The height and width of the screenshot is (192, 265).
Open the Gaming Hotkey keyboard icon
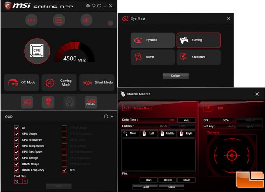(x=27, y=102)
